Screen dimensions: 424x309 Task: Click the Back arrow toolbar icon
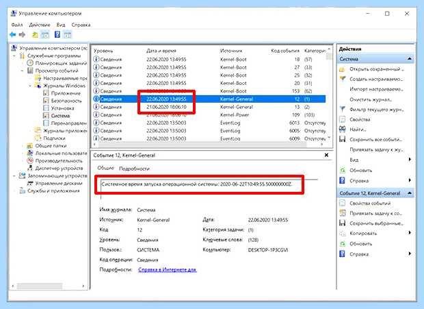pyautogui.click(x=13, y=35)
